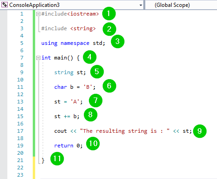Click on 'cout' at line 17
The width and height of the screenshot is (217, 179).
coord(61,131)
